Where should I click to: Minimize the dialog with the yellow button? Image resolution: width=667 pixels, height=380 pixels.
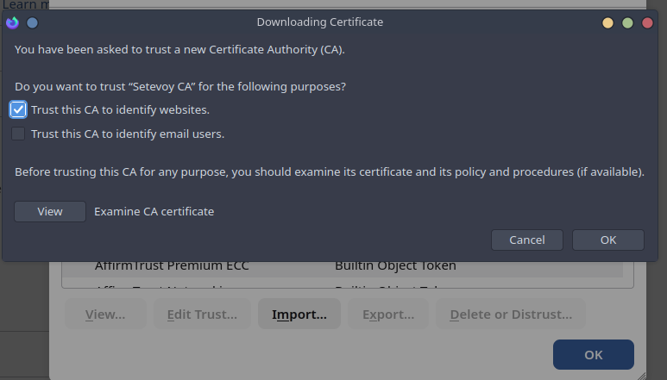(x=607, y=22)
